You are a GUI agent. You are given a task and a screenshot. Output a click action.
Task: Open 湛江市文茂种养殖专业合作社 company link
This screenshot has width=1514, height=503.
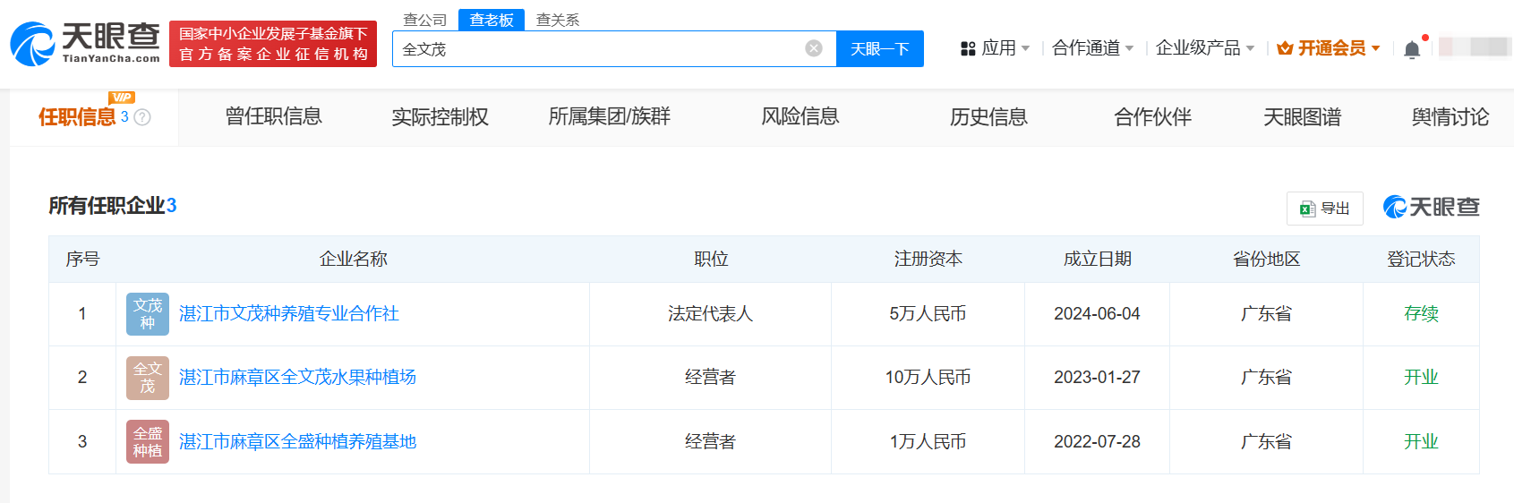[288, 314]
